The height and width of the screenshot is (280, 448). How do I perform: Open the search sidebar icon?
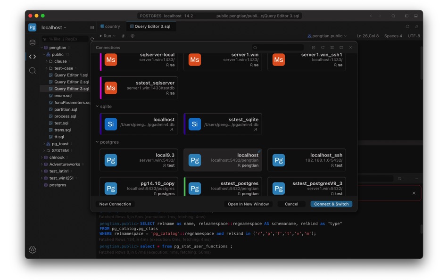(32, 71)
